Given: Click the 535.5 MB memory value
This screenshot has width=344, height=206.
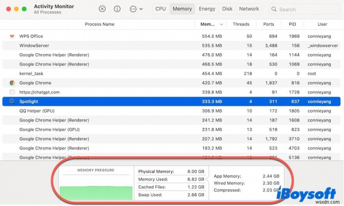Looking at the screenshot, I should click(212, 45).
